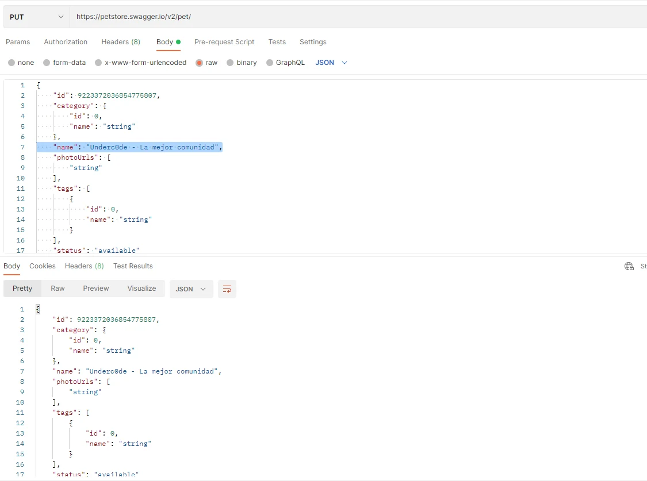
Task: Select the binary body type
Action: pos(242,63)
